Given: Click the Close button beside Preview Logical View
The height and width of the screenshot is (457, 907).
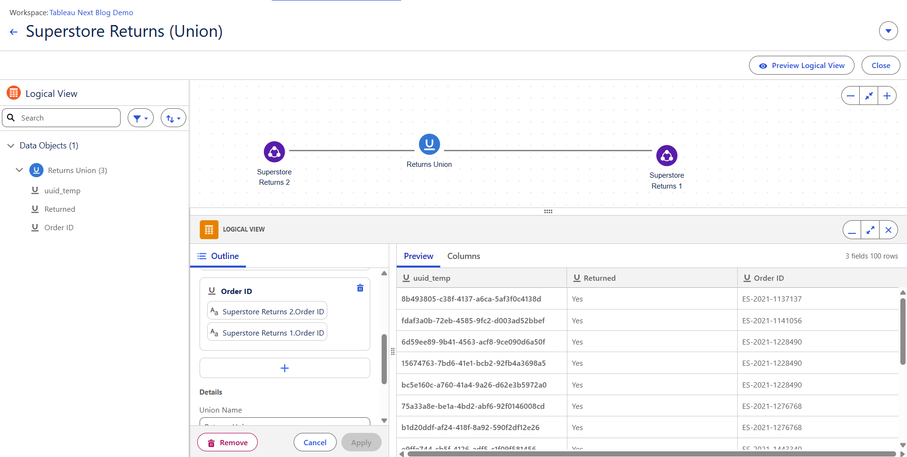Looking at the screenshot, I should tap(881, 65).
